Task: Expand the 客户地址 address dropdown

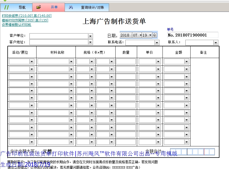Action: (x=90, y=42)
